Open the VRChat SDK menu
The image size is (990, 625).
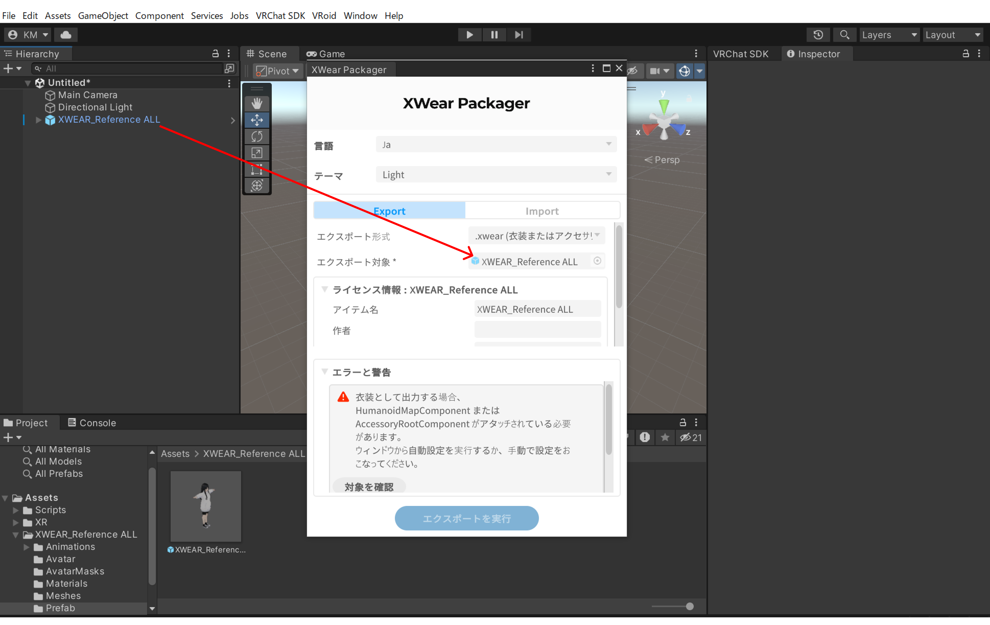[280, 15]
